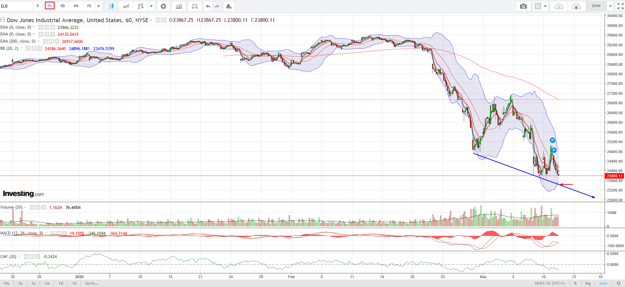Select the 15 minute interval

pyautogui.click(x=89, y=6)
